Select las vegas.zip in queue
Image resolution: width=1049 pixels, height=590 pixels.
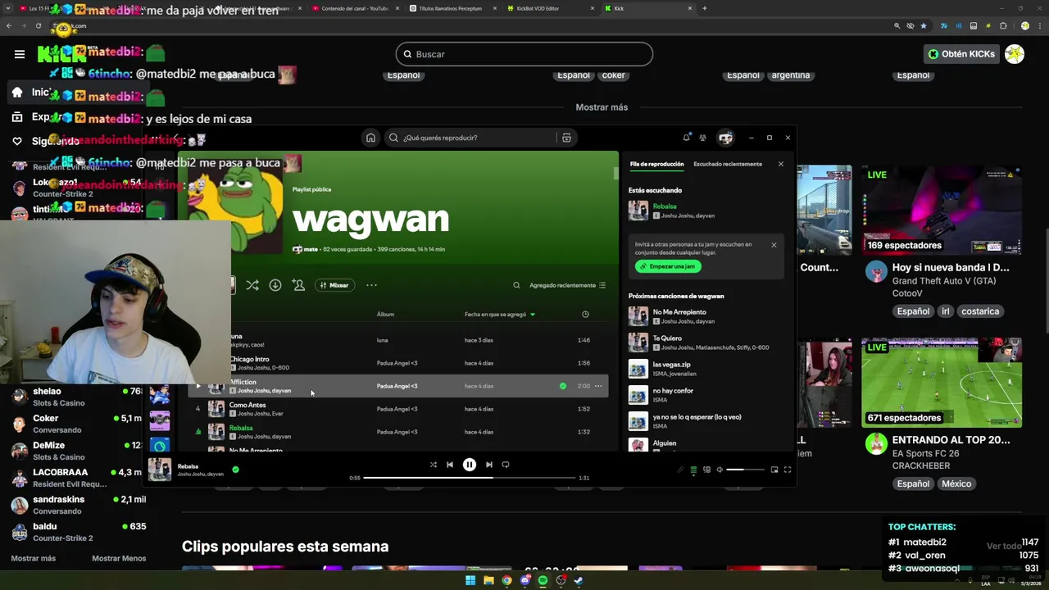[705, 369]
